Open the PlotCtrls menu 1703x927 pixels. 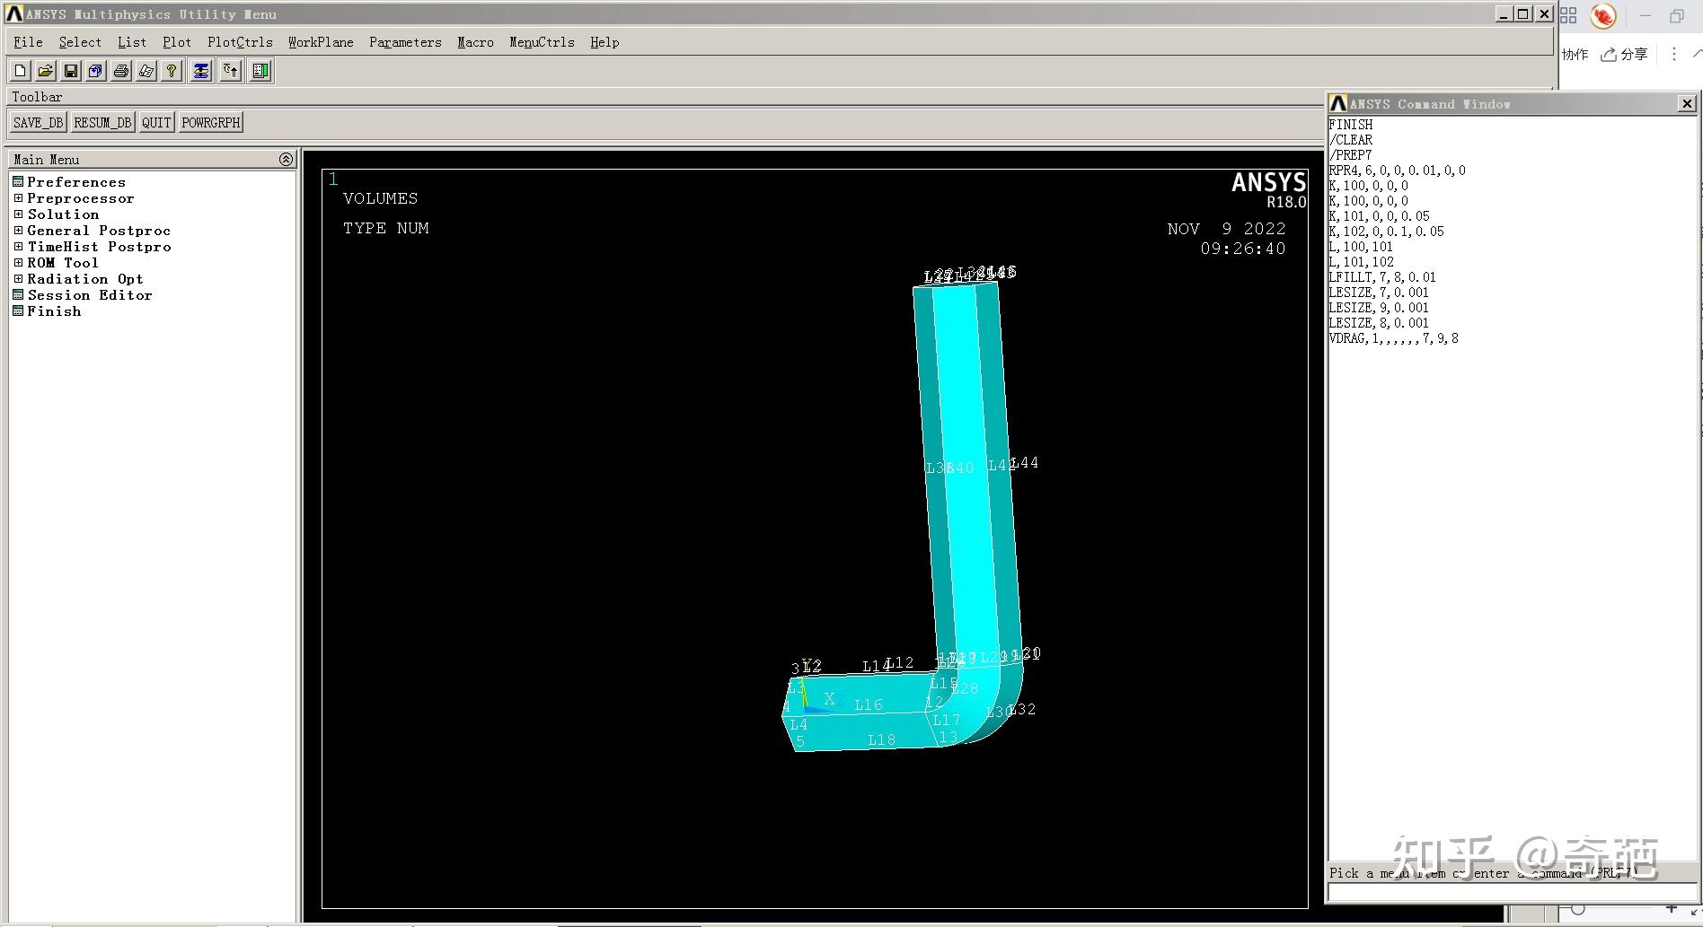click(x=239, y=42)
